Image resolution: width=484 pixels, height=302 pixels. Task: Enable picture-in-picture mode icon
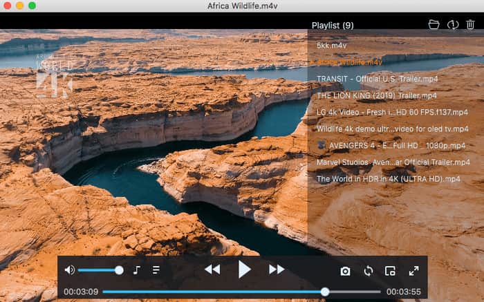pyautogui.click(x=390, y=271)
